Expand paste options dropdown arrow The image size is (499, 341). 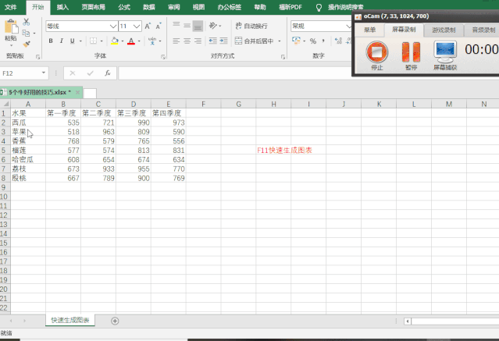pyautogui.click(x=12, y=45)
